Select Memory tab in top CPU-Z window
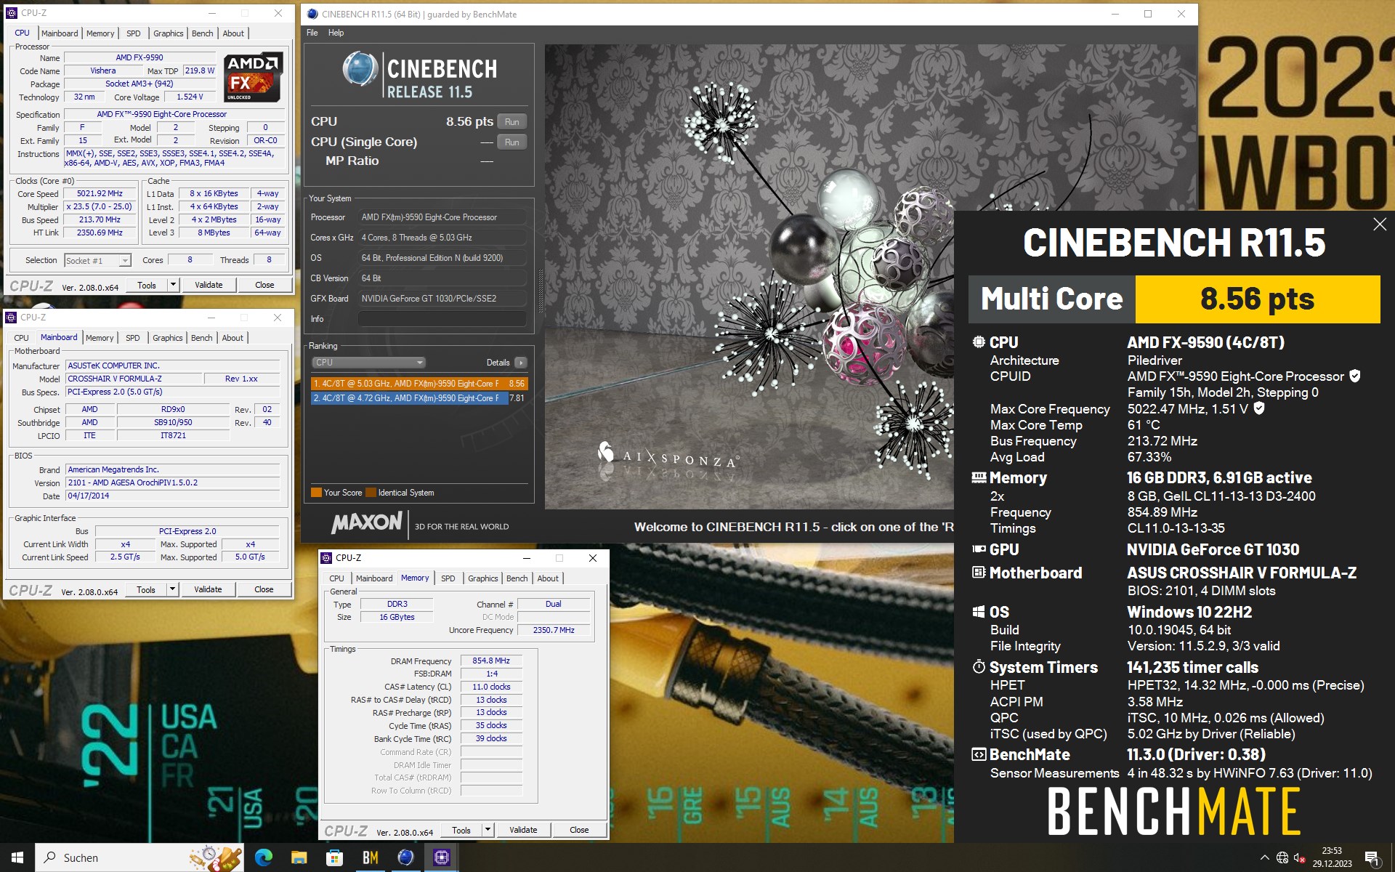The width and height of the screenshot is (1395, 872). tap(100, 33)
